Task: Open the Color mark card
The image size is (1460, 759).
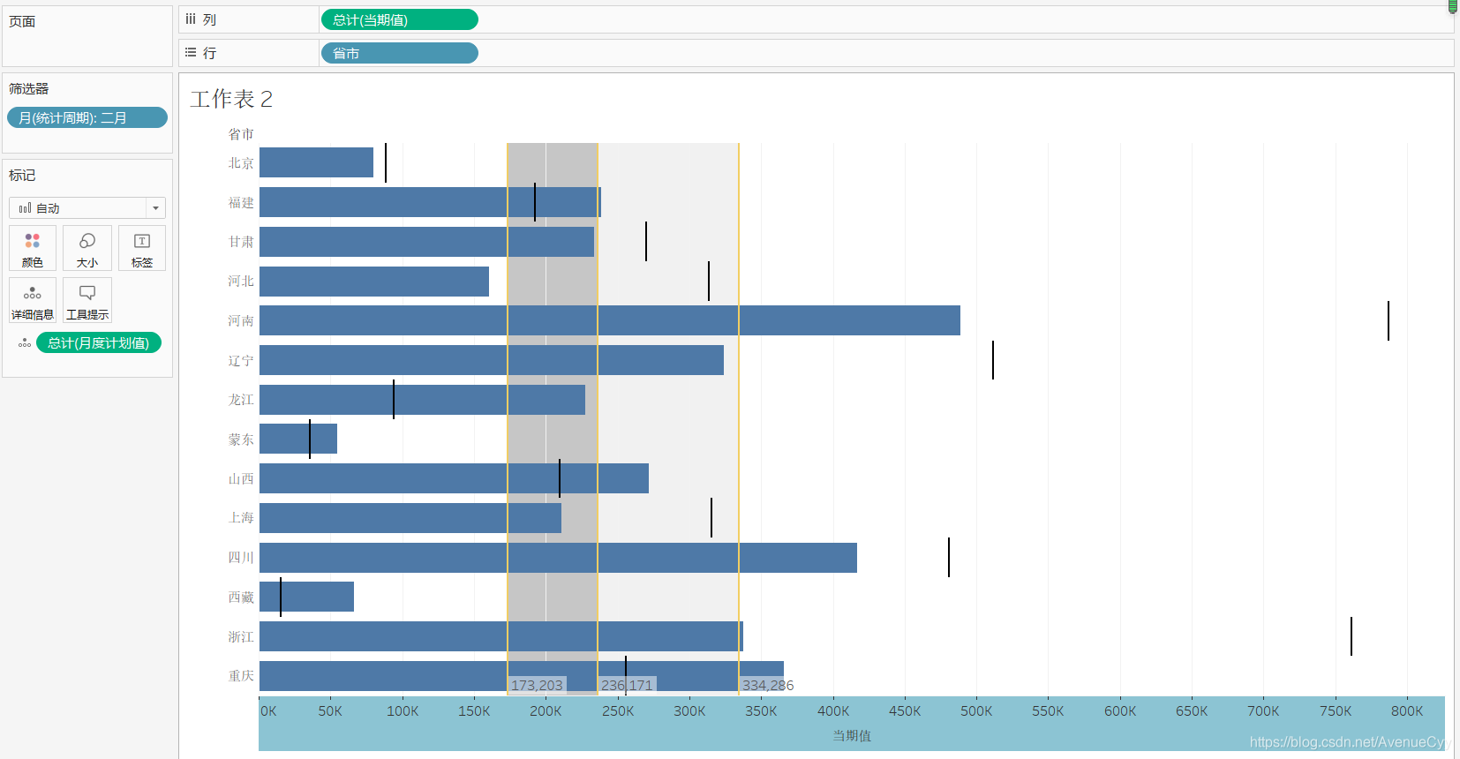Action: click(x=33, y=248)
